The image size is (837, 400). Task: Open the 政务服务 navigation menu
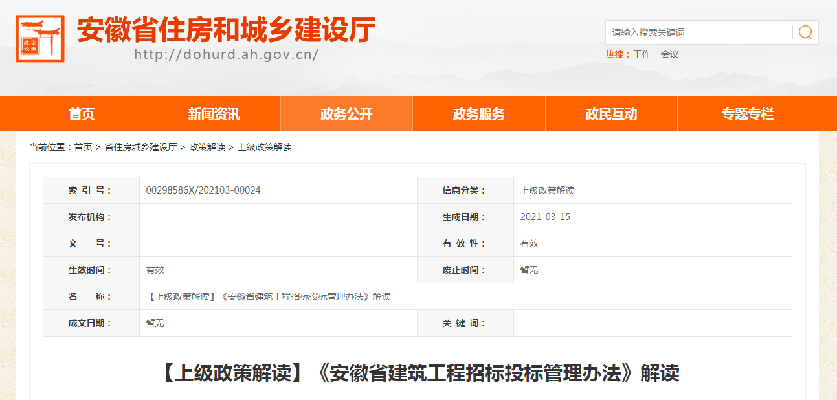479,114
